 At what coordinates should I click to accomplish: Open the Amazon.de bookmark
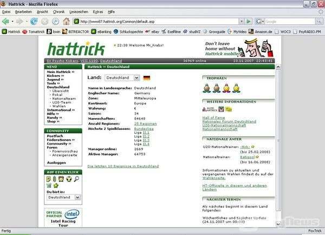261,32
